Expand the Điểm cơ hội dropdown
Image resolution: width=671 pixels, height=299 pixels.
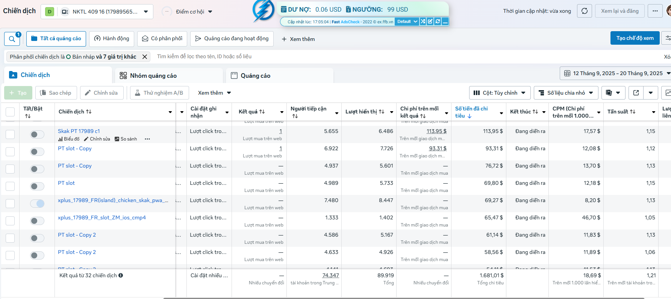(194, 12)
